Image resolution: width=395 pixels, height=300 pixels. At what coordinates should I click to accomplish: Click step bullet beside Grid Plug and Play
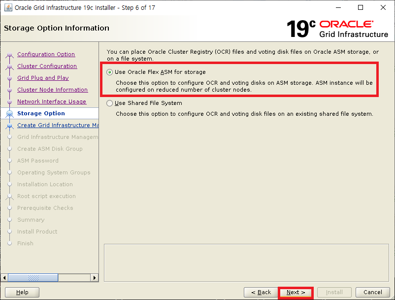coord(9,78)
